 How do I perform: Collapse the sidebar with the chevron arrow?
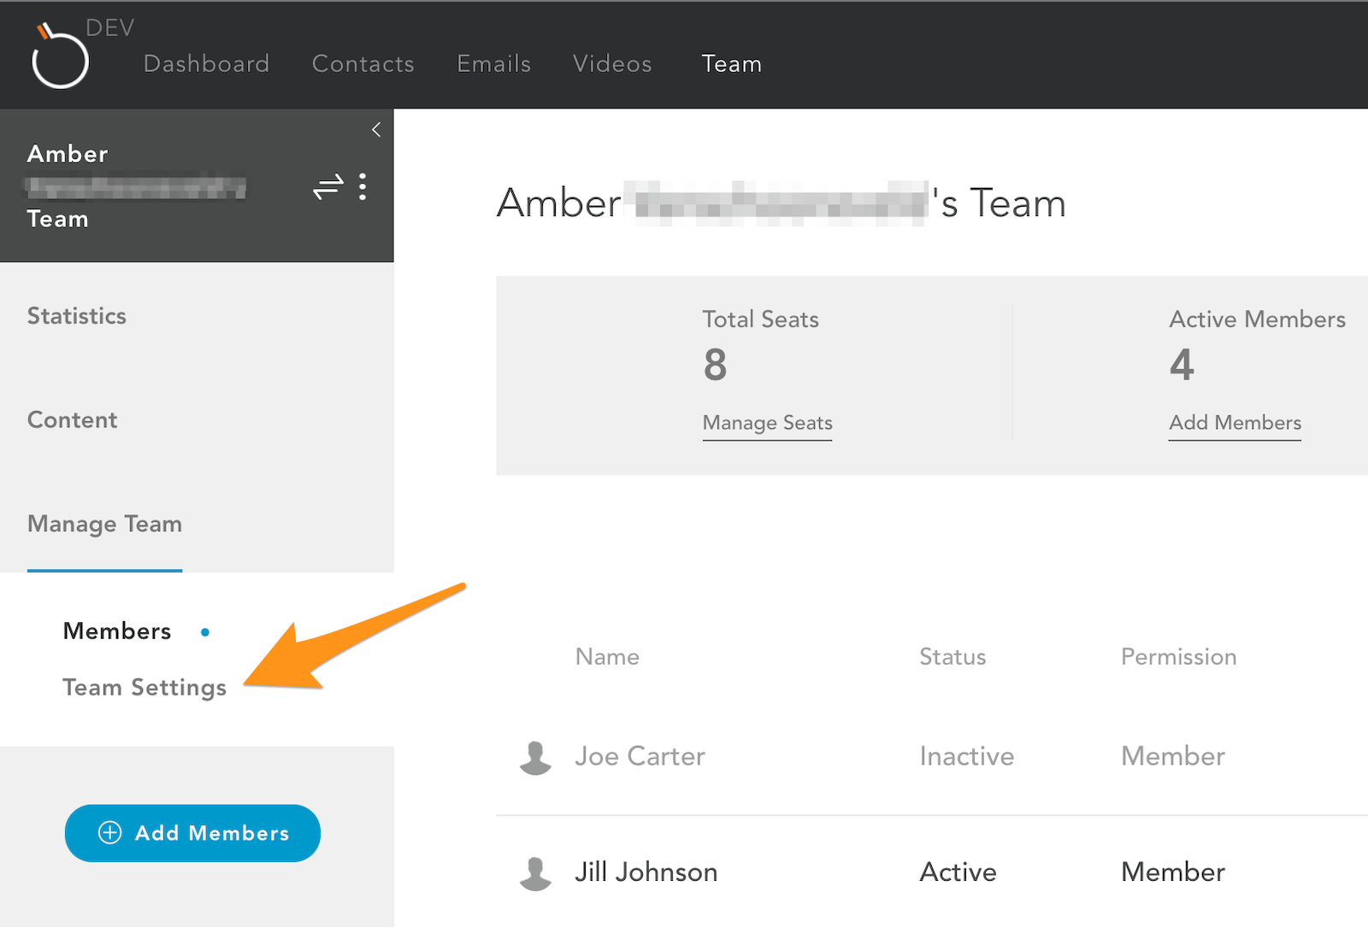click(376, 130)
